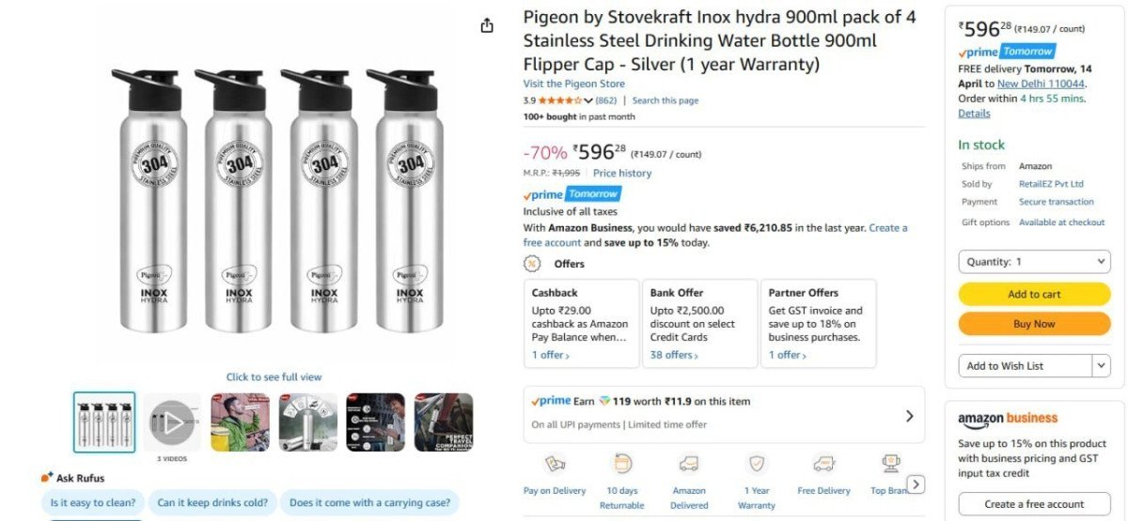
Task: View the 38 offers bank offer link
Action: [674, 355]
